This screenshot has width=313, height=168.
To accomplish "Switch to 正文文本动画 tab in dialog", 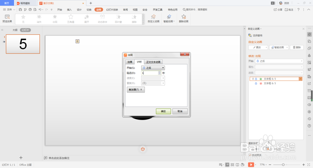I will [153, 62].
